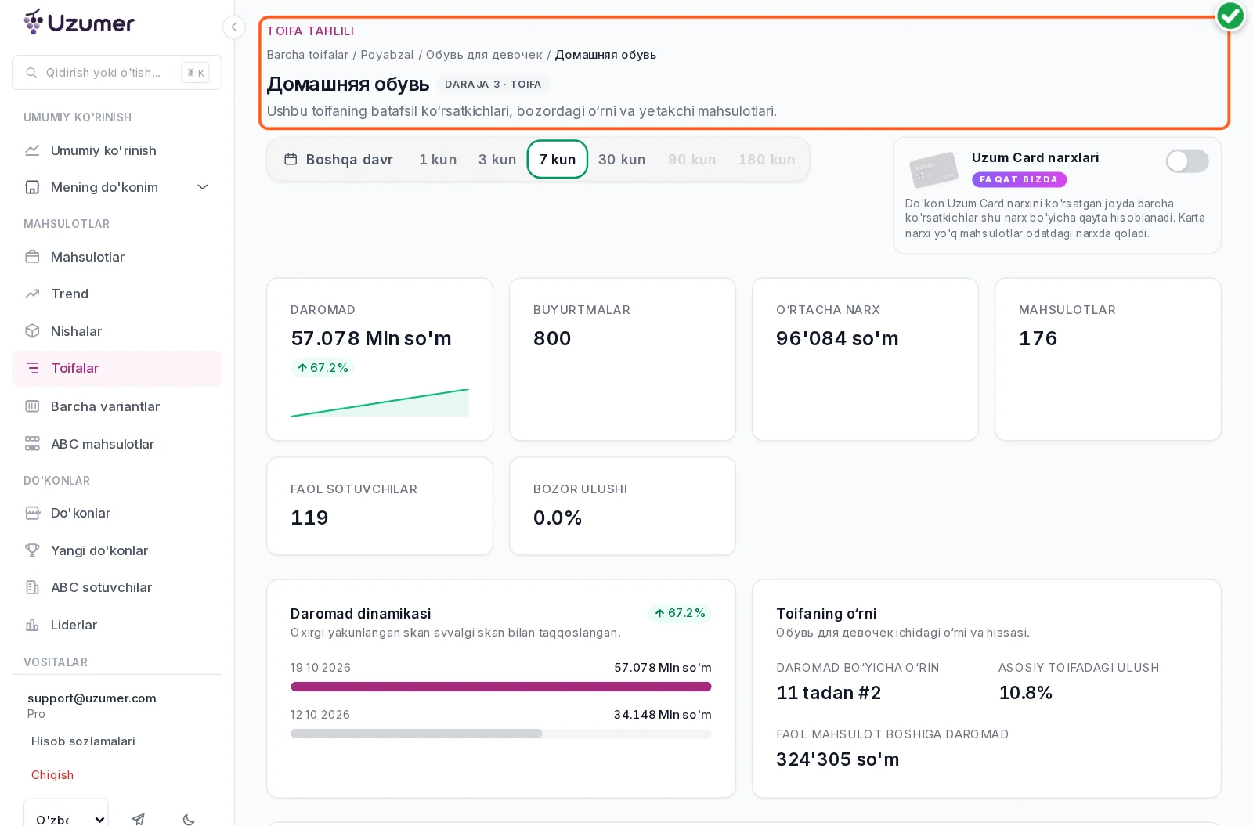
Task: Click the Uzum Card image thumbnail
Action: tap(934, 169)
